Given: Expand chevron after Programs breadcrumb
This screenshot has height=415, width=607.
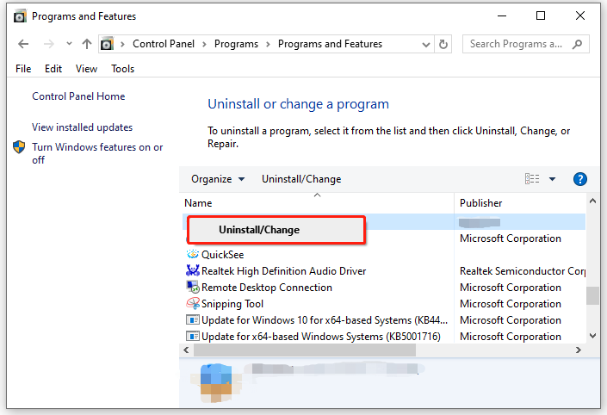Looking at the screenshot, I should tap(268, 44).
